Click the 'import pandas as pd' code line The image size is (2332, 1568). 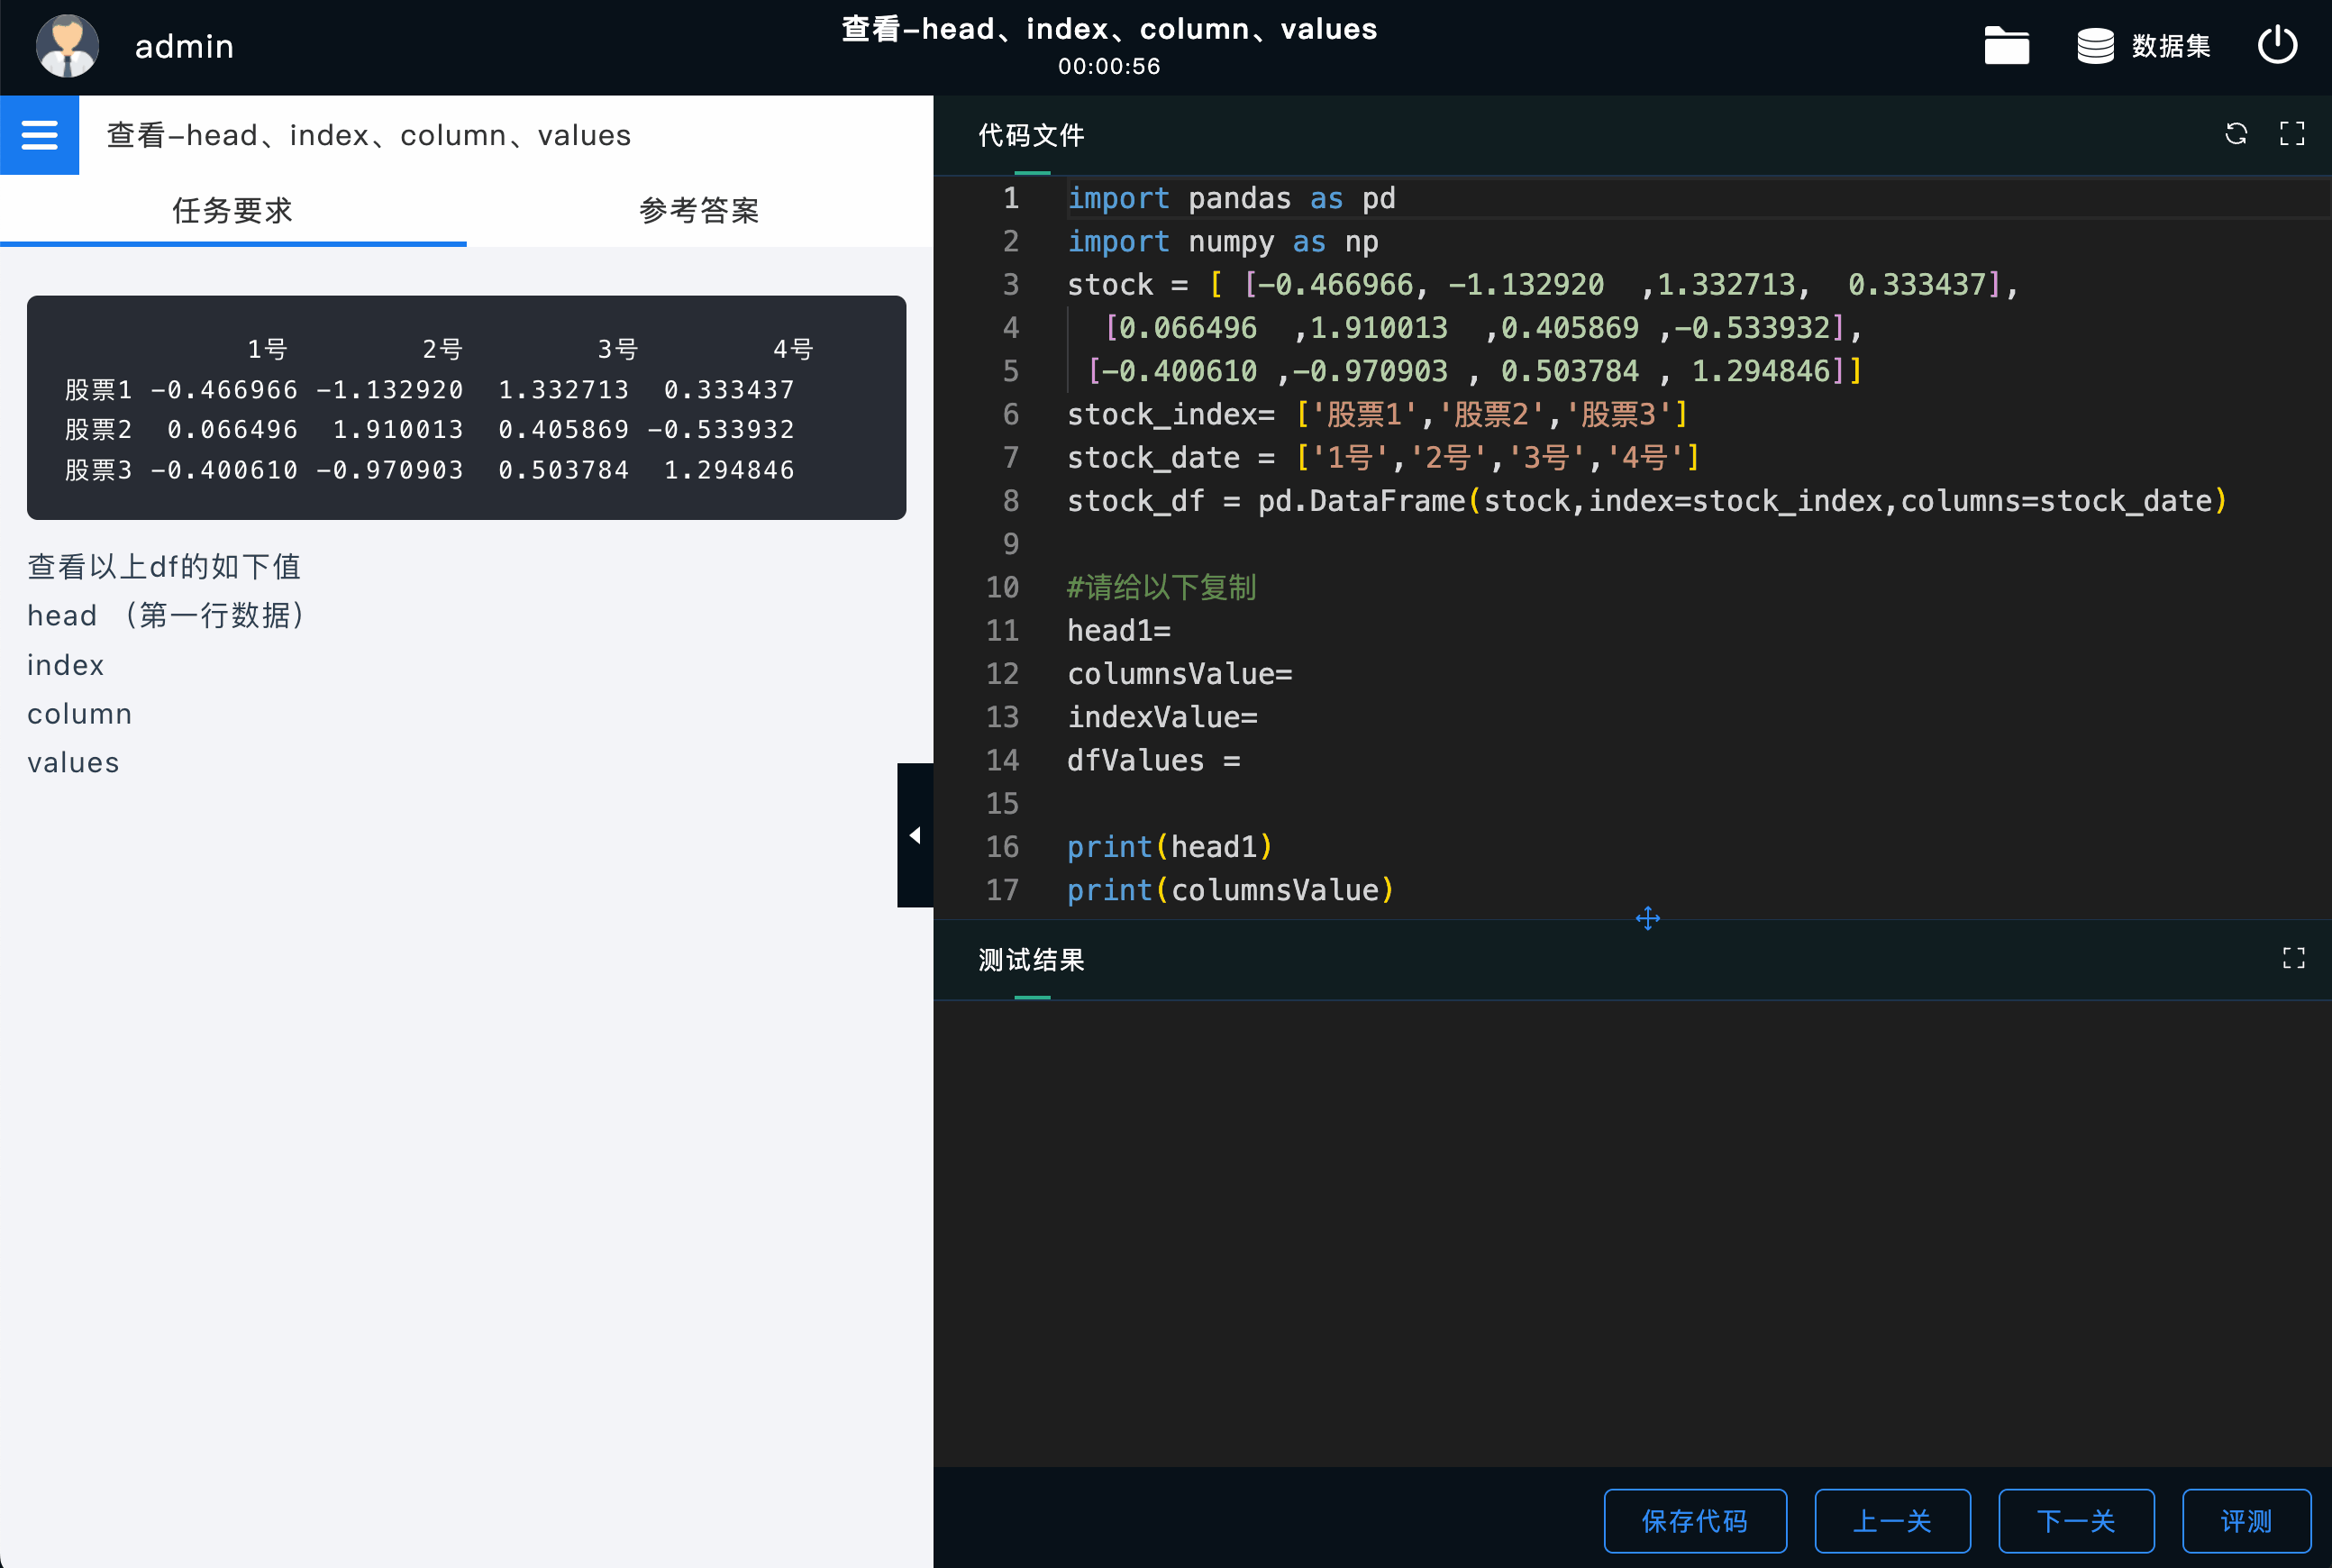coord(1231,198)
